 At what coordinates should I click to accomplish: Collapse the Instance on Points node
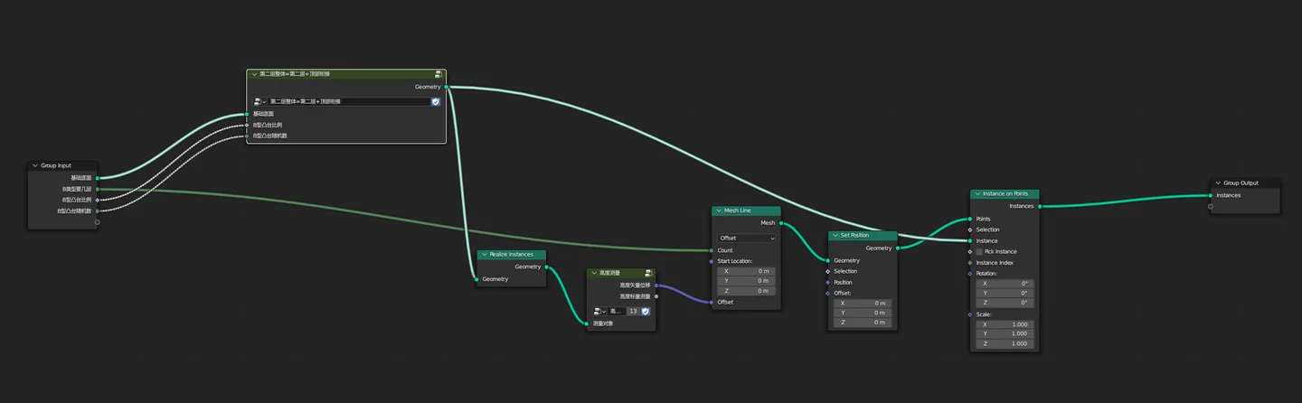(x=977, y=194)
